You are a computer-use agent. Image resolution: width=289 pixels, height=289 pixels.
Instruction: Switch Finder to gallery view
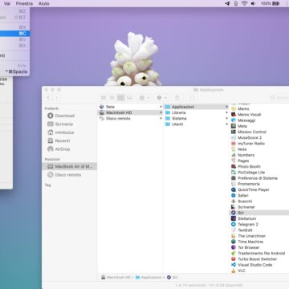pyautogui.click(x=129, y=98)
